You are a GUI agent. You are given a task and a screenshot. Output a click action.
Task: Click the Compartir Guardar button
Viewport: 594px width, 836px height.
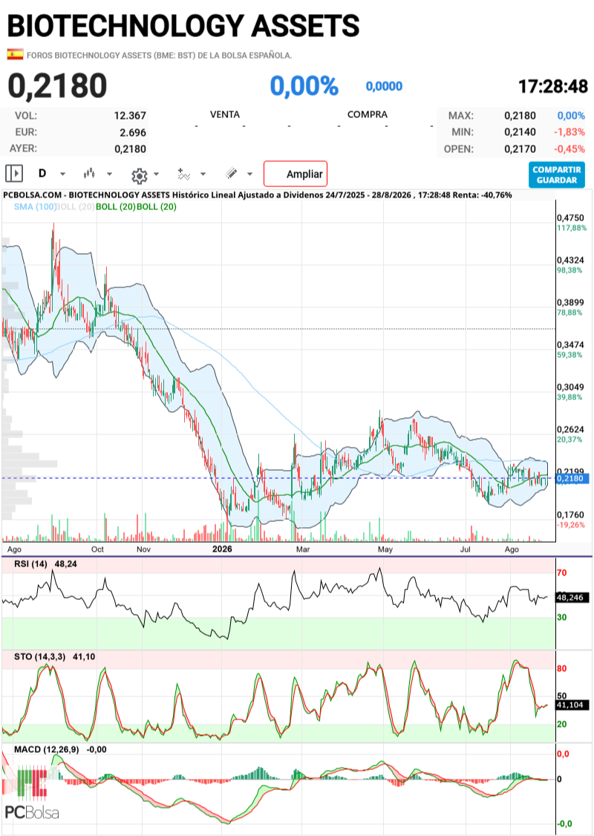[x=557, y=175]
